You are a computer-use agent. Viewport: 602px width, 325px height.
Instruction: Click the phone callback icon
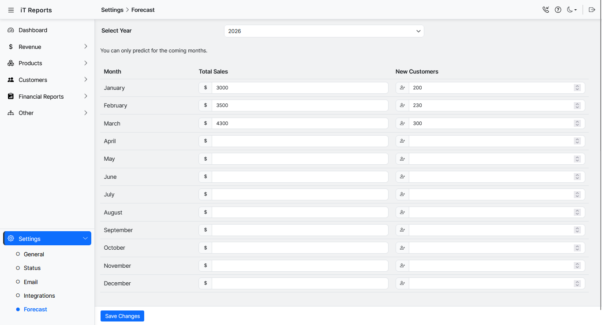[x=546, y=10]
